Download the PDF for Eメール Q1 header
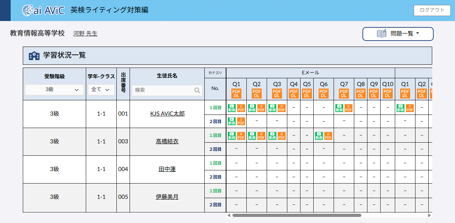455x223 pixels. (x=236, y=94)
